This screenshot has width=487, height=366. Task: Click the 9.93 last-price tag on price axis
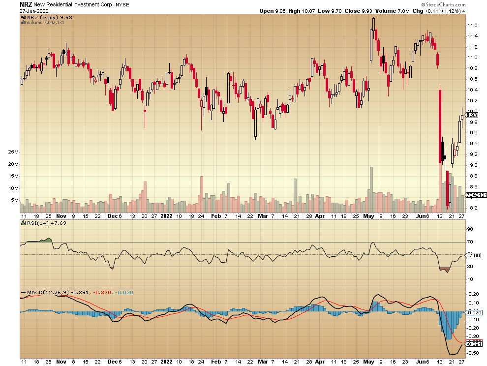pyautogui.click(x=472, y=115)
